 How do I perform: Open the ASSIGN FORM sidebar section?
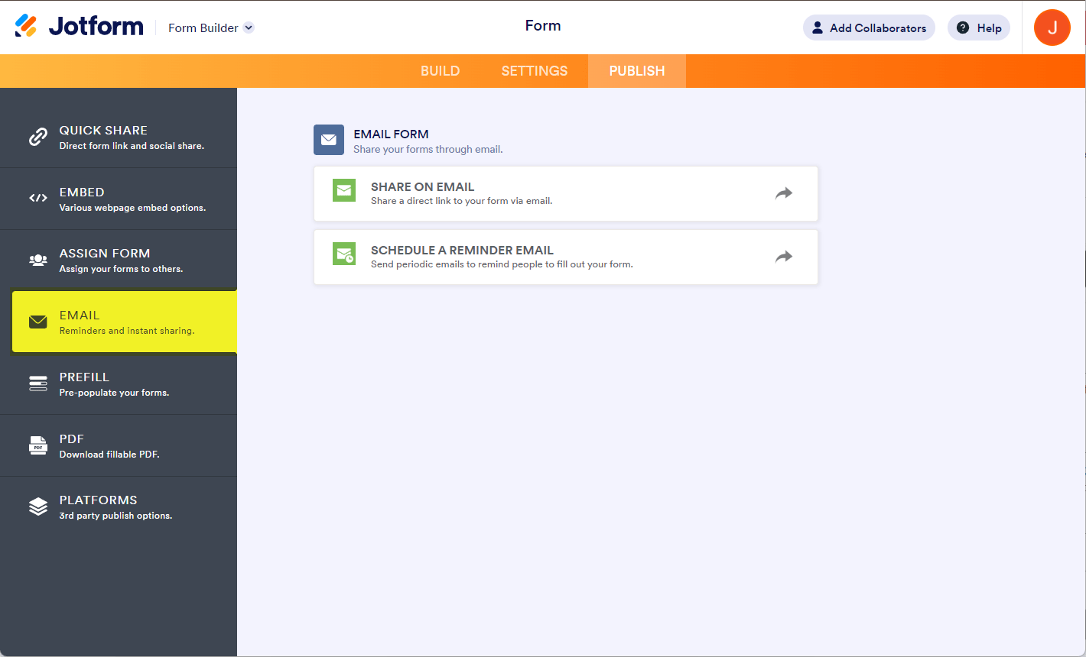pyautogui.click(x=119, y=261)
